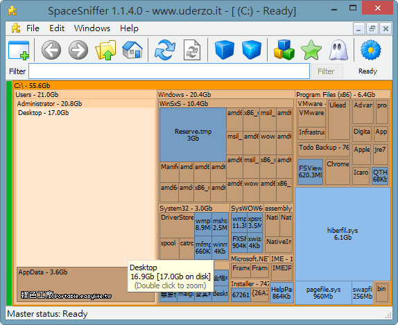Viewport: 398px width, 325px height.
Task: Select the FXSF 904K file block
Action: pyautogui.click(x=239, y=243)
